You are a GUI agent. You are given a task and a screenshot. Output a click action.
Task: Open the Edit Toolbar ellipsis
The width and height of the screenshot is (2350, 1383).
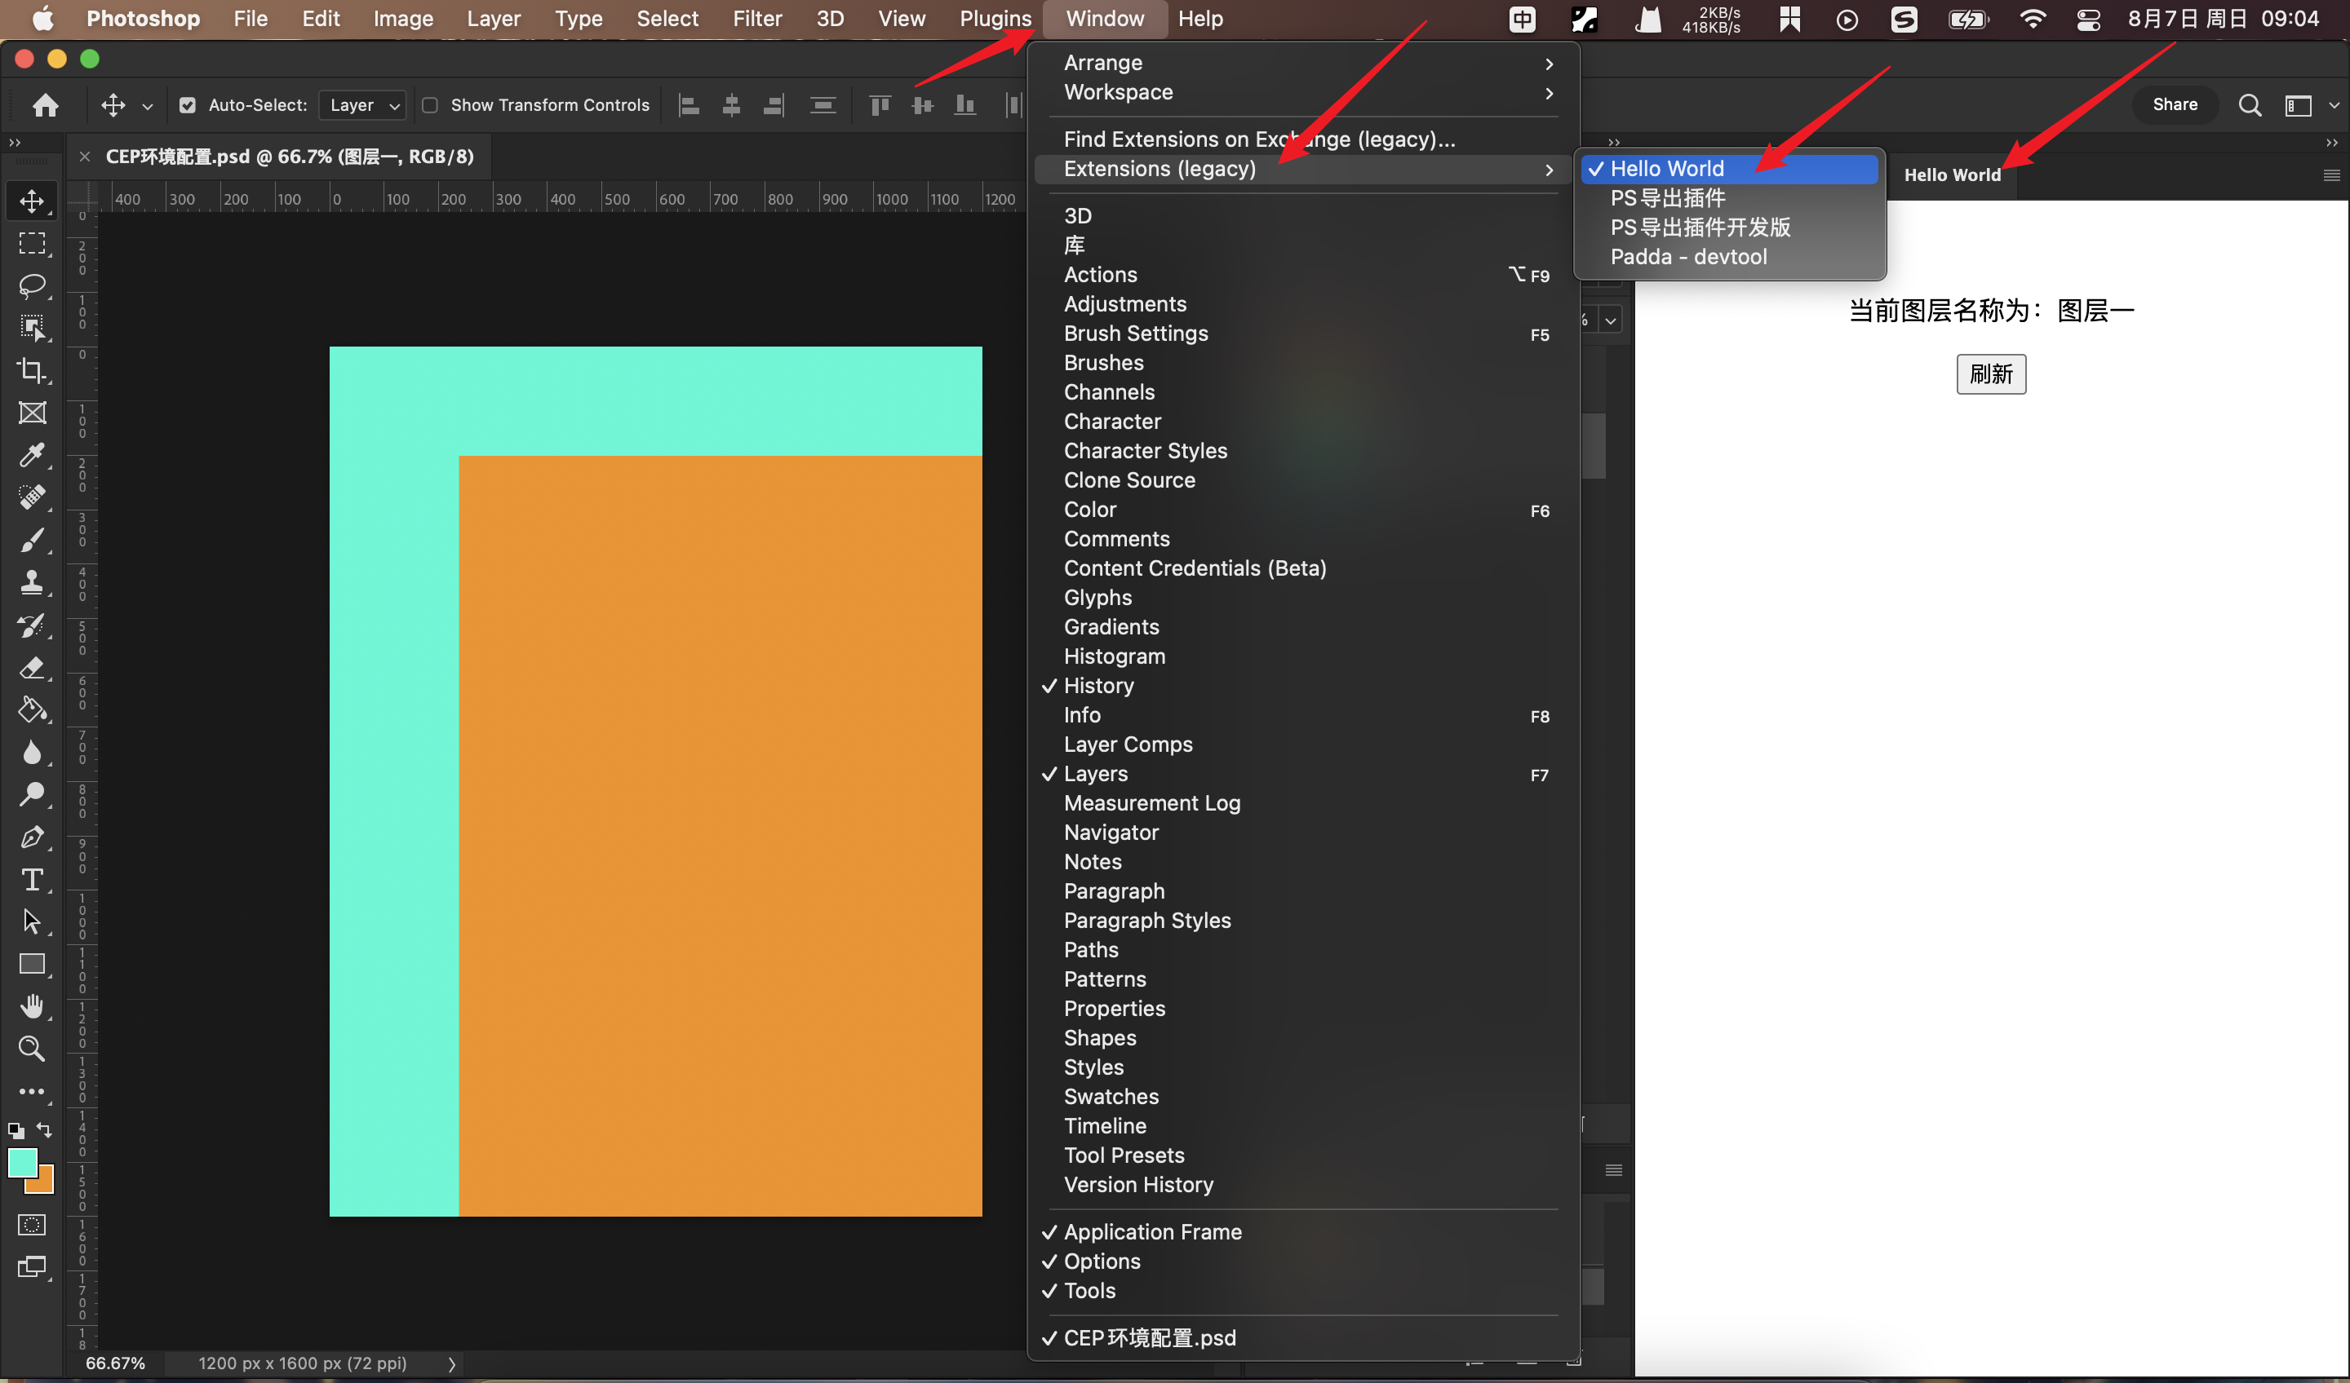32,1091
